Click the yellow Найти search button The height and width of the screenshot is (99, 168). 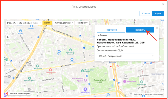pyautogui.click(x=47, y=23)
